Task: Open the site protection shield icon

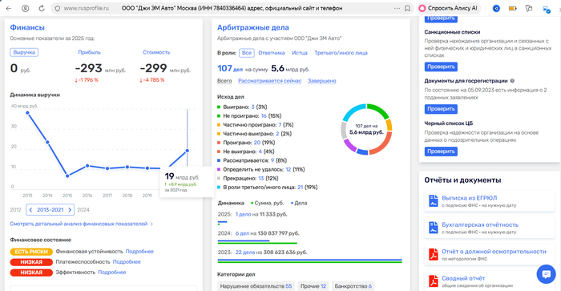Action: (58, 8)
